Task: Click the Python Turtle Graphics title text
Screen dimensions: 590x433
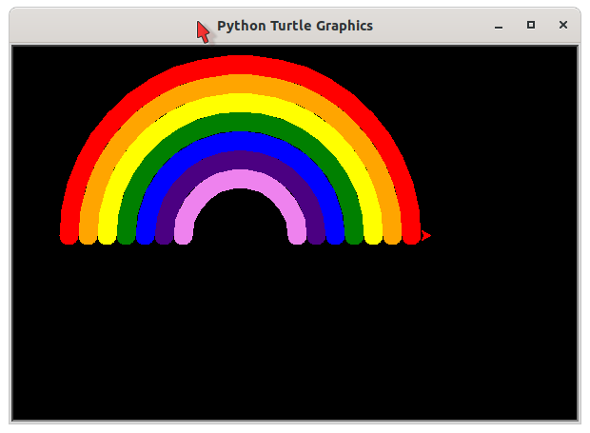Action: coord(294,26)
